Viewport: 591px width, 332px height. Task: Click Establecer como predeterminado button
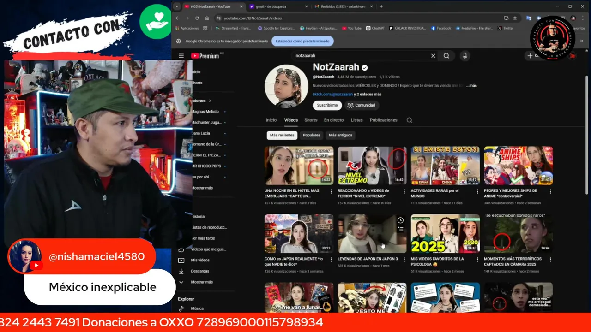pyautogui.click(x=302, y=41)
